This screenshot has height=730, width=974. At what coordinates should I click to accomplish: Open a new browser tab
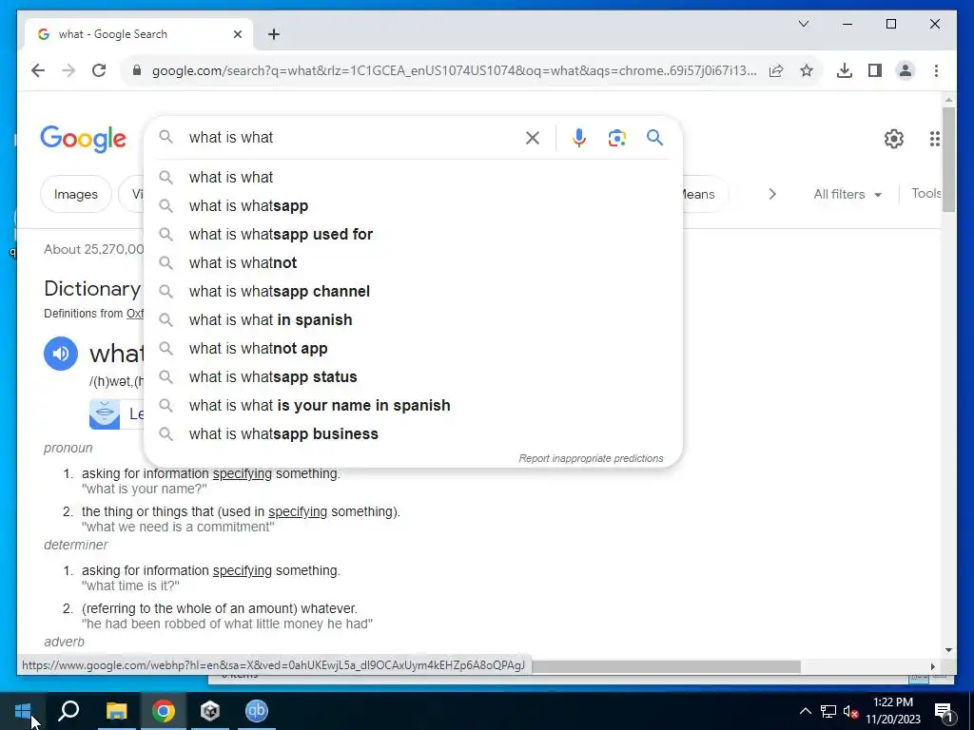274,34
